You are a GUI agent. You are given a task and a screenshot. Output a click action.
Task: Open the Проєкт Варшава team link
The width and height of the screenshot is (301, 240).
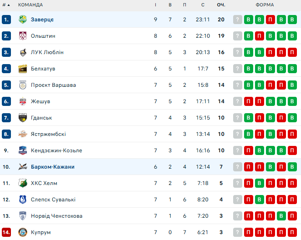[x=53, y=85]
